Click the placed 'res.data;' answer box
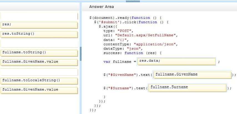237x114 pixels. click(177, 61)
